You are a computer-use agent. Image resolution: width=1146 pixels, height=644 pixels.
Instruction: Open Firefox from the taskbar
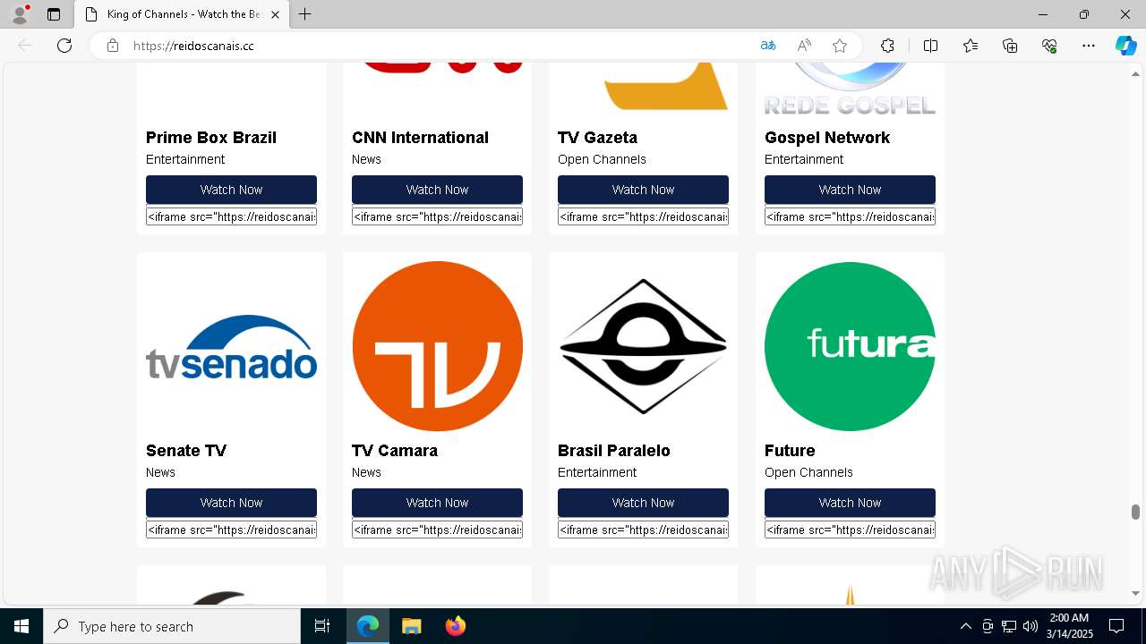(455, 626)
